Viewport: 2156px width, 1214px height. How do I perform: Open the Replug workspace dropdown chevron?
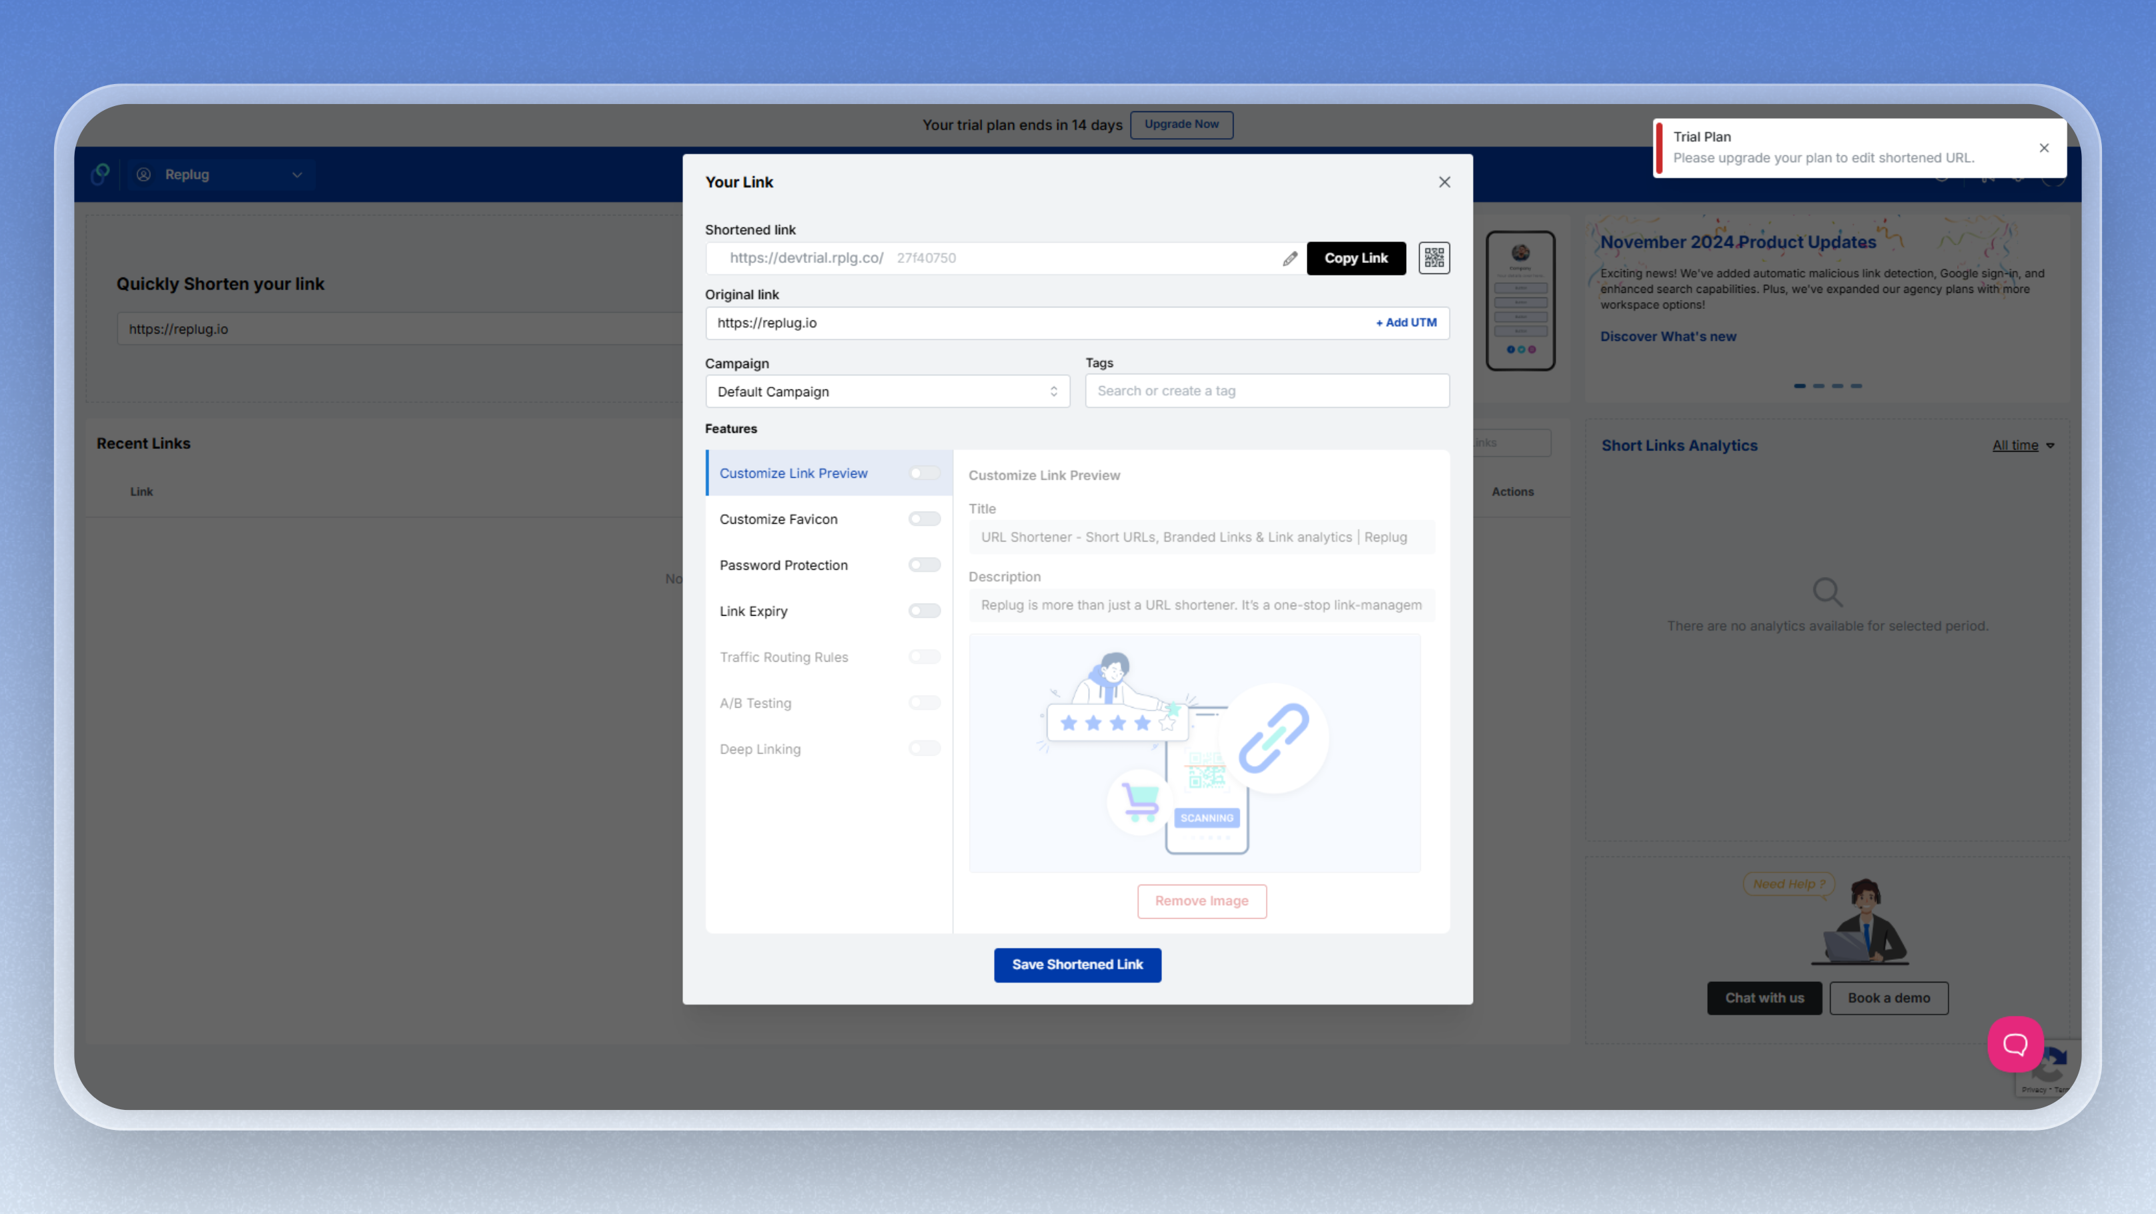pos(296,175)
